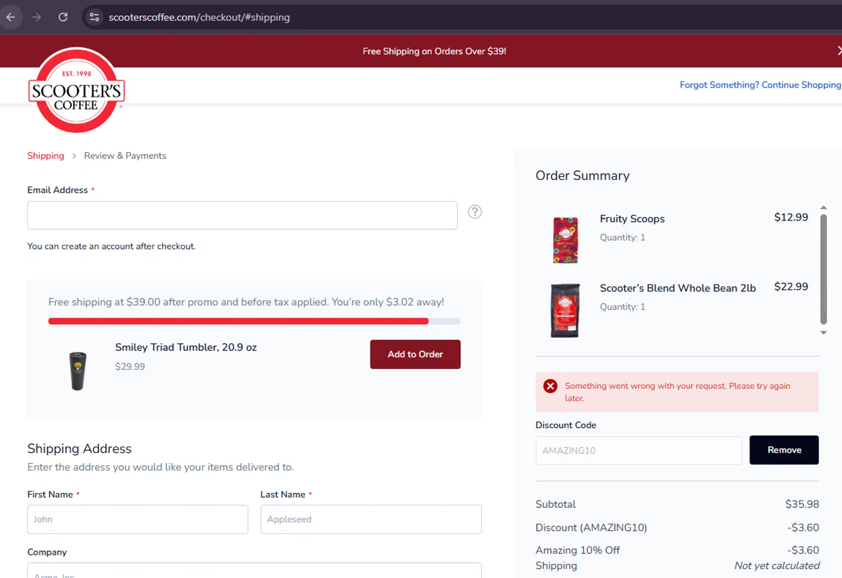Open Fruity Scoops product thumbnail
This screenshot has width=842, height=578.
point(565,240)
